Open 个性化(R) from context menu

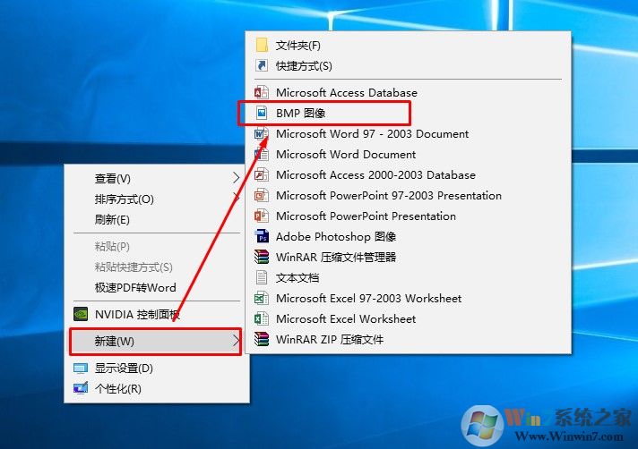pyautogui.click(x=157, y=389)
